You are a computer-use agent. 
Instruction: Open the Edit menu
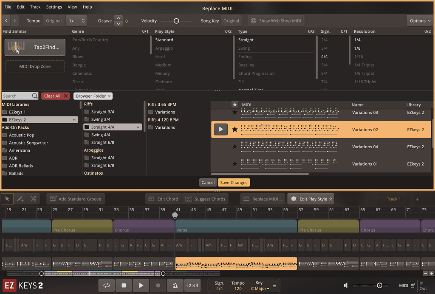click(x=20, y=7)
